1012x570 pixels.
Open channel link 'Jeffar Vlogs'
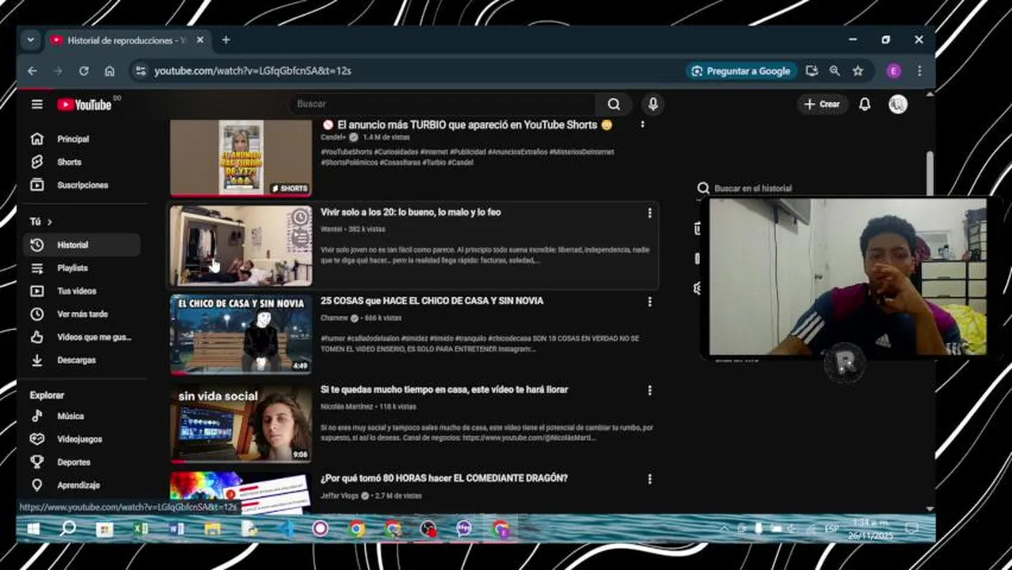click(341, 496)
